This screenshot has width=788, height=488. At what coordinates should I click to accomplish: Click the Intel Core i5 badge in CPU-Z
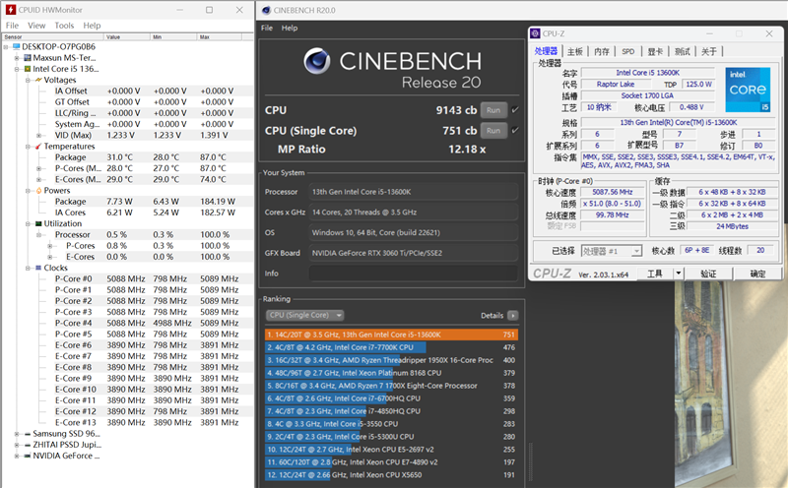click(x=748, y=90)
